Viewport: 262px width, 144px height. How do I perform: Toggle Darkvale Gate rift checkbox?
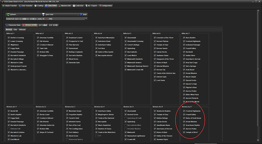pyautogui.click(x=67, y=63)
